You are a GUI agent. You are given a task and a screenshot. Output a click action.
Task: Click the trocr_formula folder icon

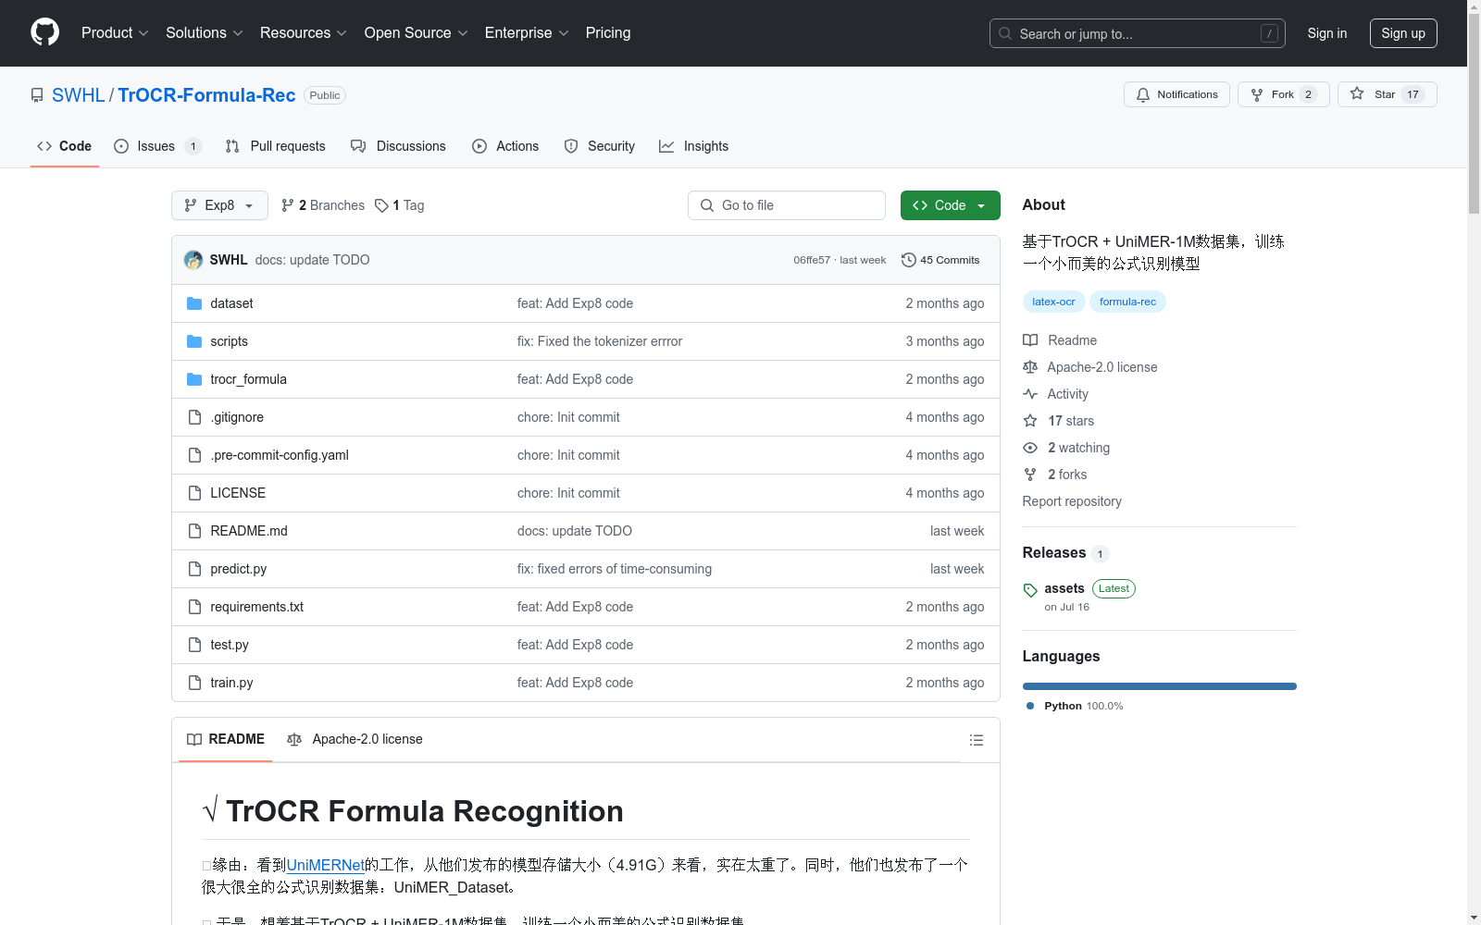click(x=194, y=379)
